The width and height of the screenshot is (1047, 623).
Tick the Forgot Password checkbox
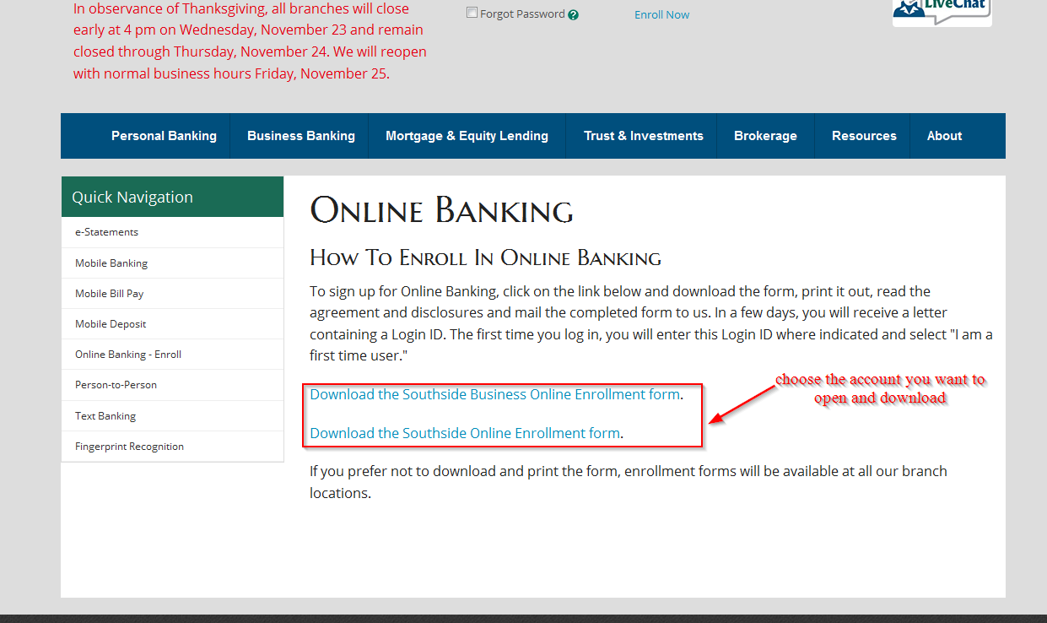[x=472, y=14]
